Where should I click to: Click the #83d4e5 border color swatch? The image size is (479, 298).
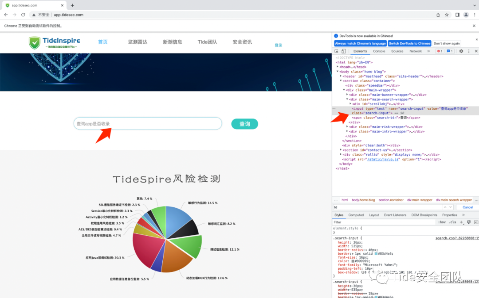tap(376, 253)
